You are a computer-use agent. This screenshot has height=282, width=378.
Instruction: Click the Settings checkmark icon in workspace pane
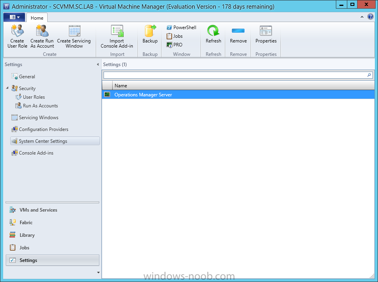coord(13,260)
